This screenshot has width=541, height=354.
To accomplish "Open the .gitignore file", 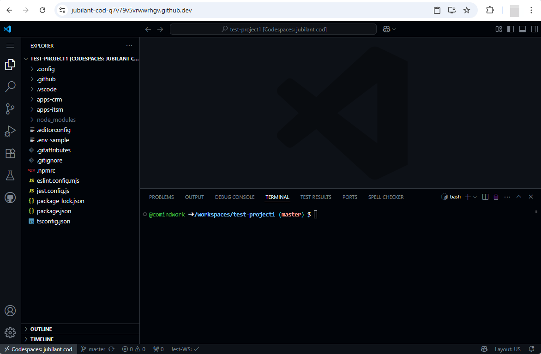I will point(80,161).
